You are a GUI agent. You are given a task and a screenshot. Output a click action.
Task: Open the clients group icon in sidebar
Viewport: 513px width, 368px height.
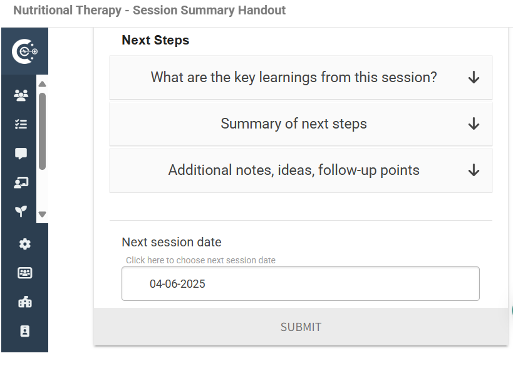click(21, 95)
